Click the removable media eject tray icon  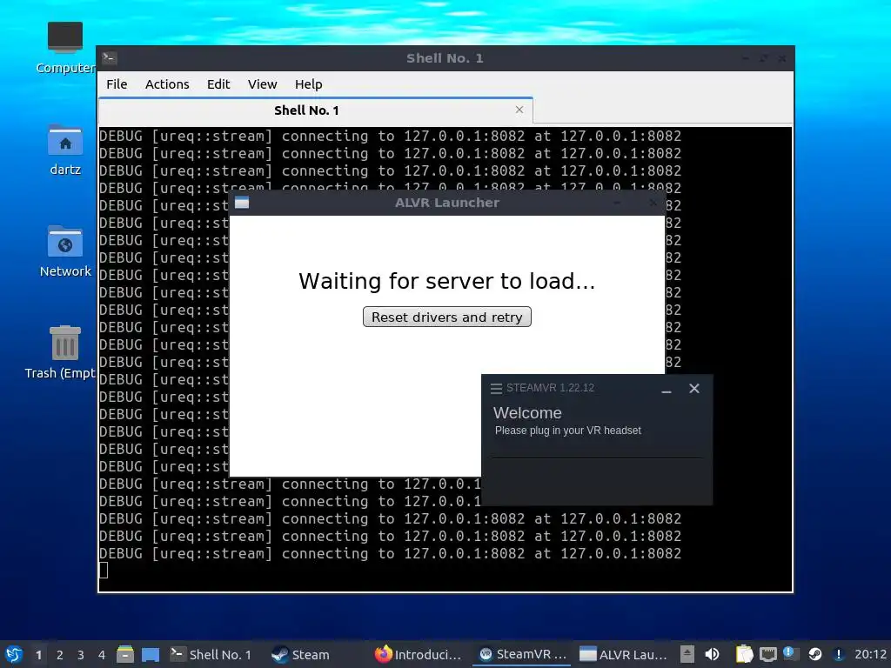coord(687,654)
